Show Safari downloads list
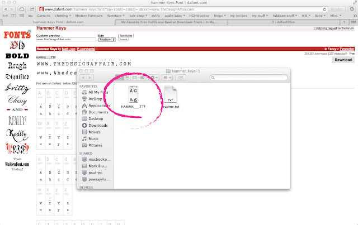The width and height of the screenshot is (358, 225). (352, 9)
